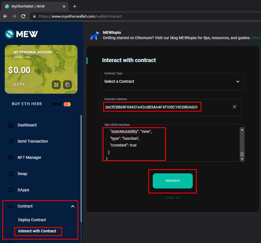Click the Mastercard logo in Buy ETH banner
This screenshot has height=243, width=261.
coord(67,104)
